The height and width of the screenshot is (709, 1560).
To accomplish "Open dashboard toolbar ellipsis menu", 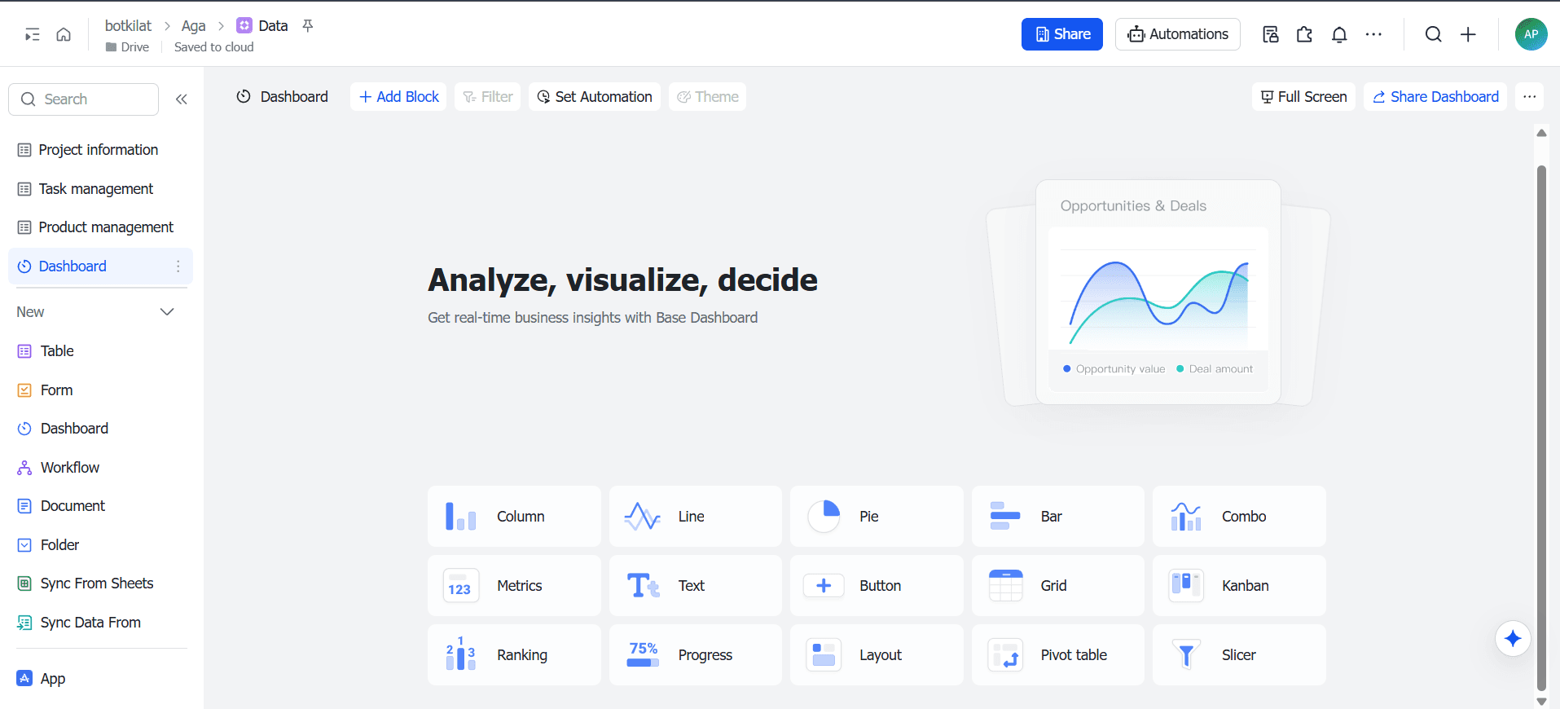I will (x=1530, y=97).
